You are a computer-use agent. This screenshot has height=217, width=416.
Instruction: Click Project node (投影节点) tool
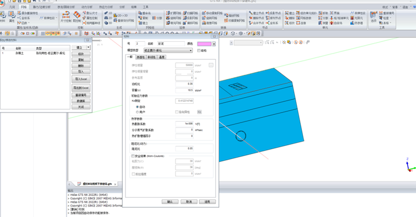273,13
